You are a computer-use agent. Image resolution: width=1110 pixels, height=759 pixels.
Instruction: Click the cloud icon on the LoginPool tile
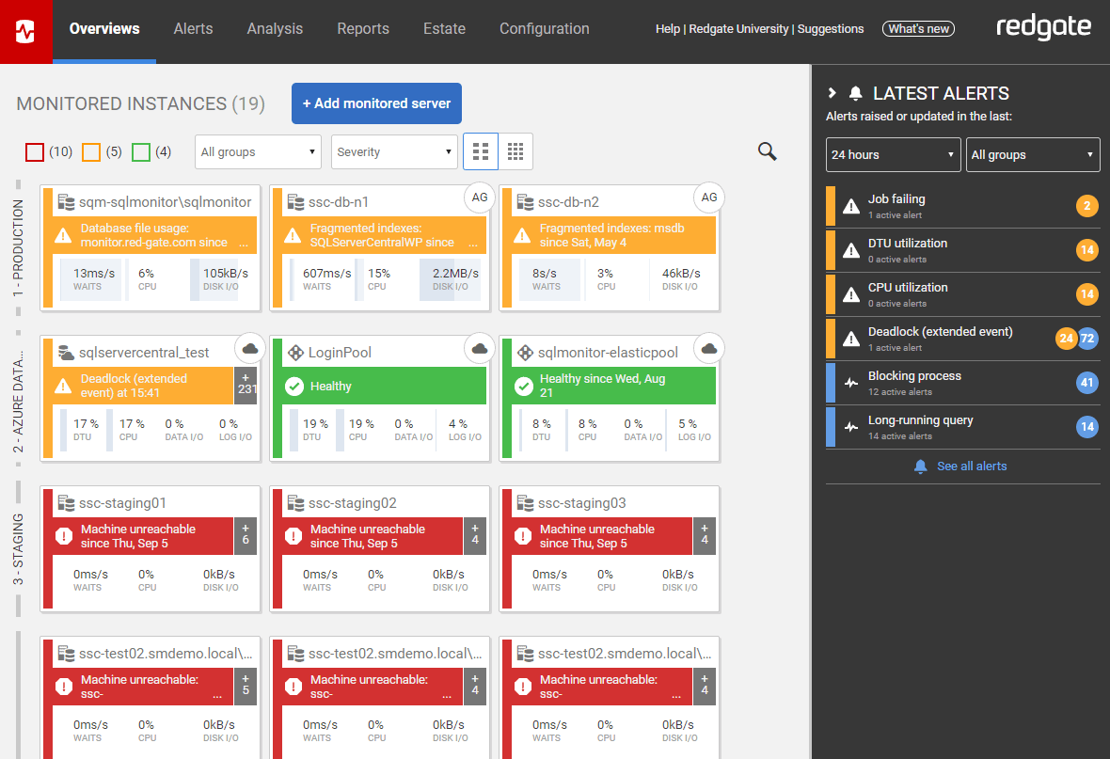(x=480, y=348)
